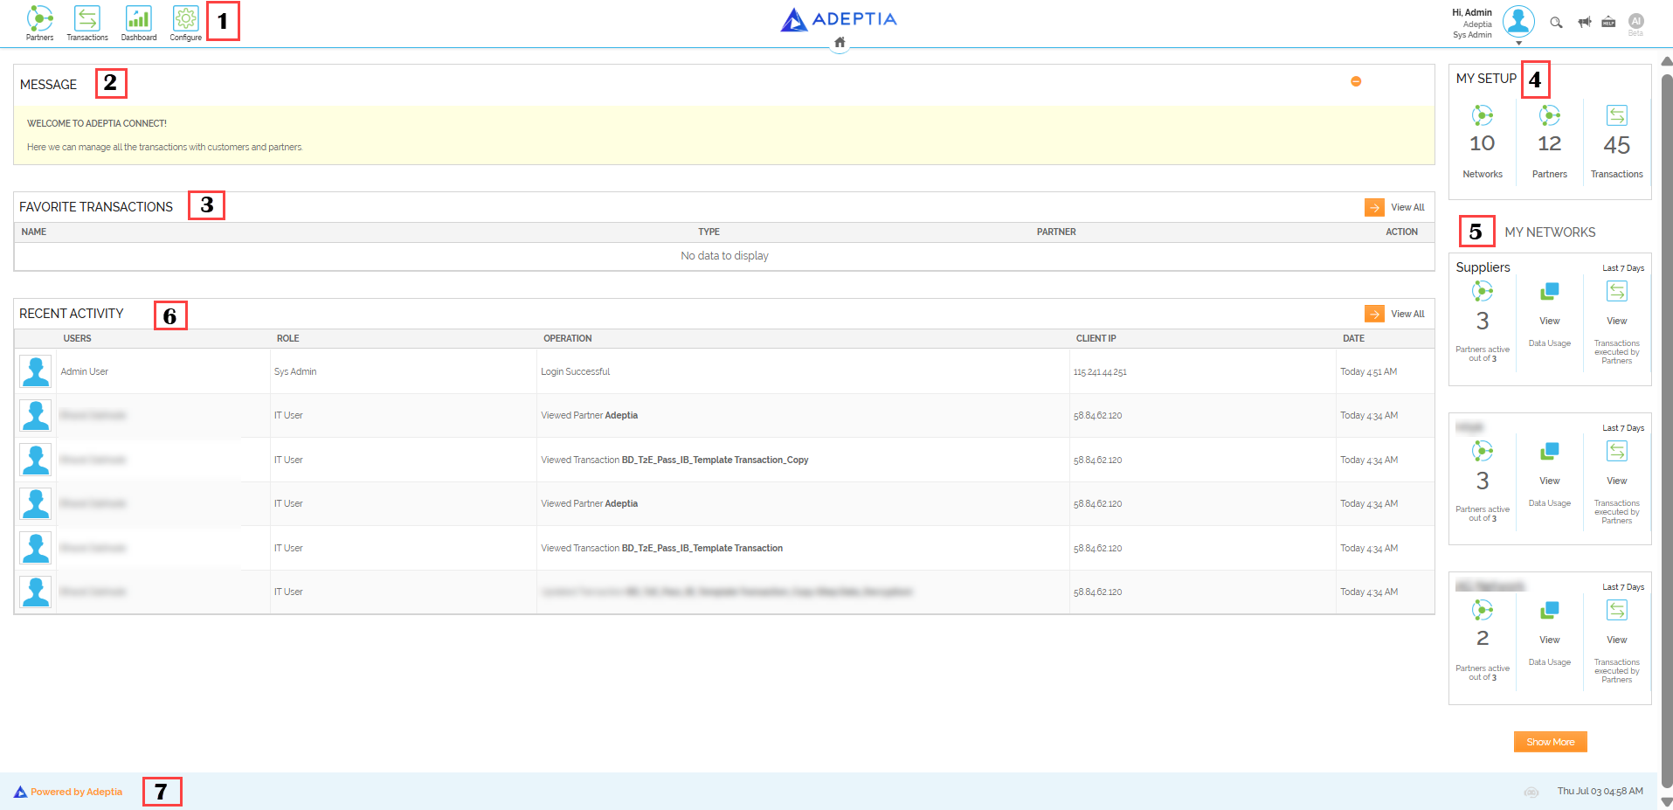The height and width of the screenshot is (810, 1673).
Task: Sort by PARTNER column header
Action: pos(1056,232)
